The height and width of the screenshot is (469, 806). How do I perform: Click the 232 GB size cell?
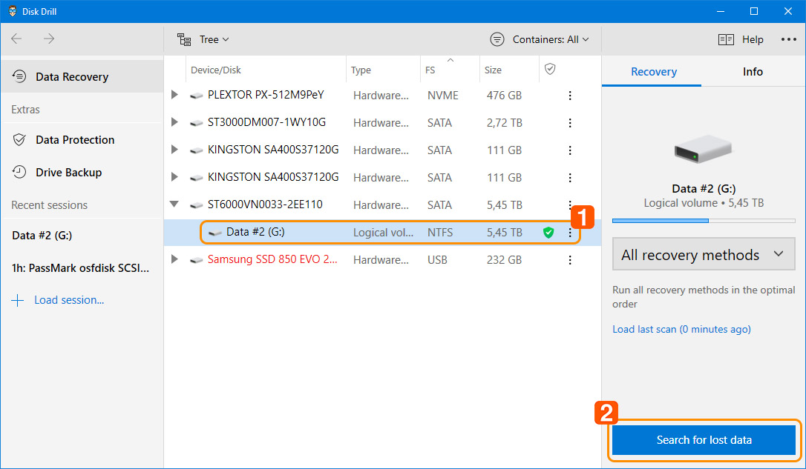point(504,260)
